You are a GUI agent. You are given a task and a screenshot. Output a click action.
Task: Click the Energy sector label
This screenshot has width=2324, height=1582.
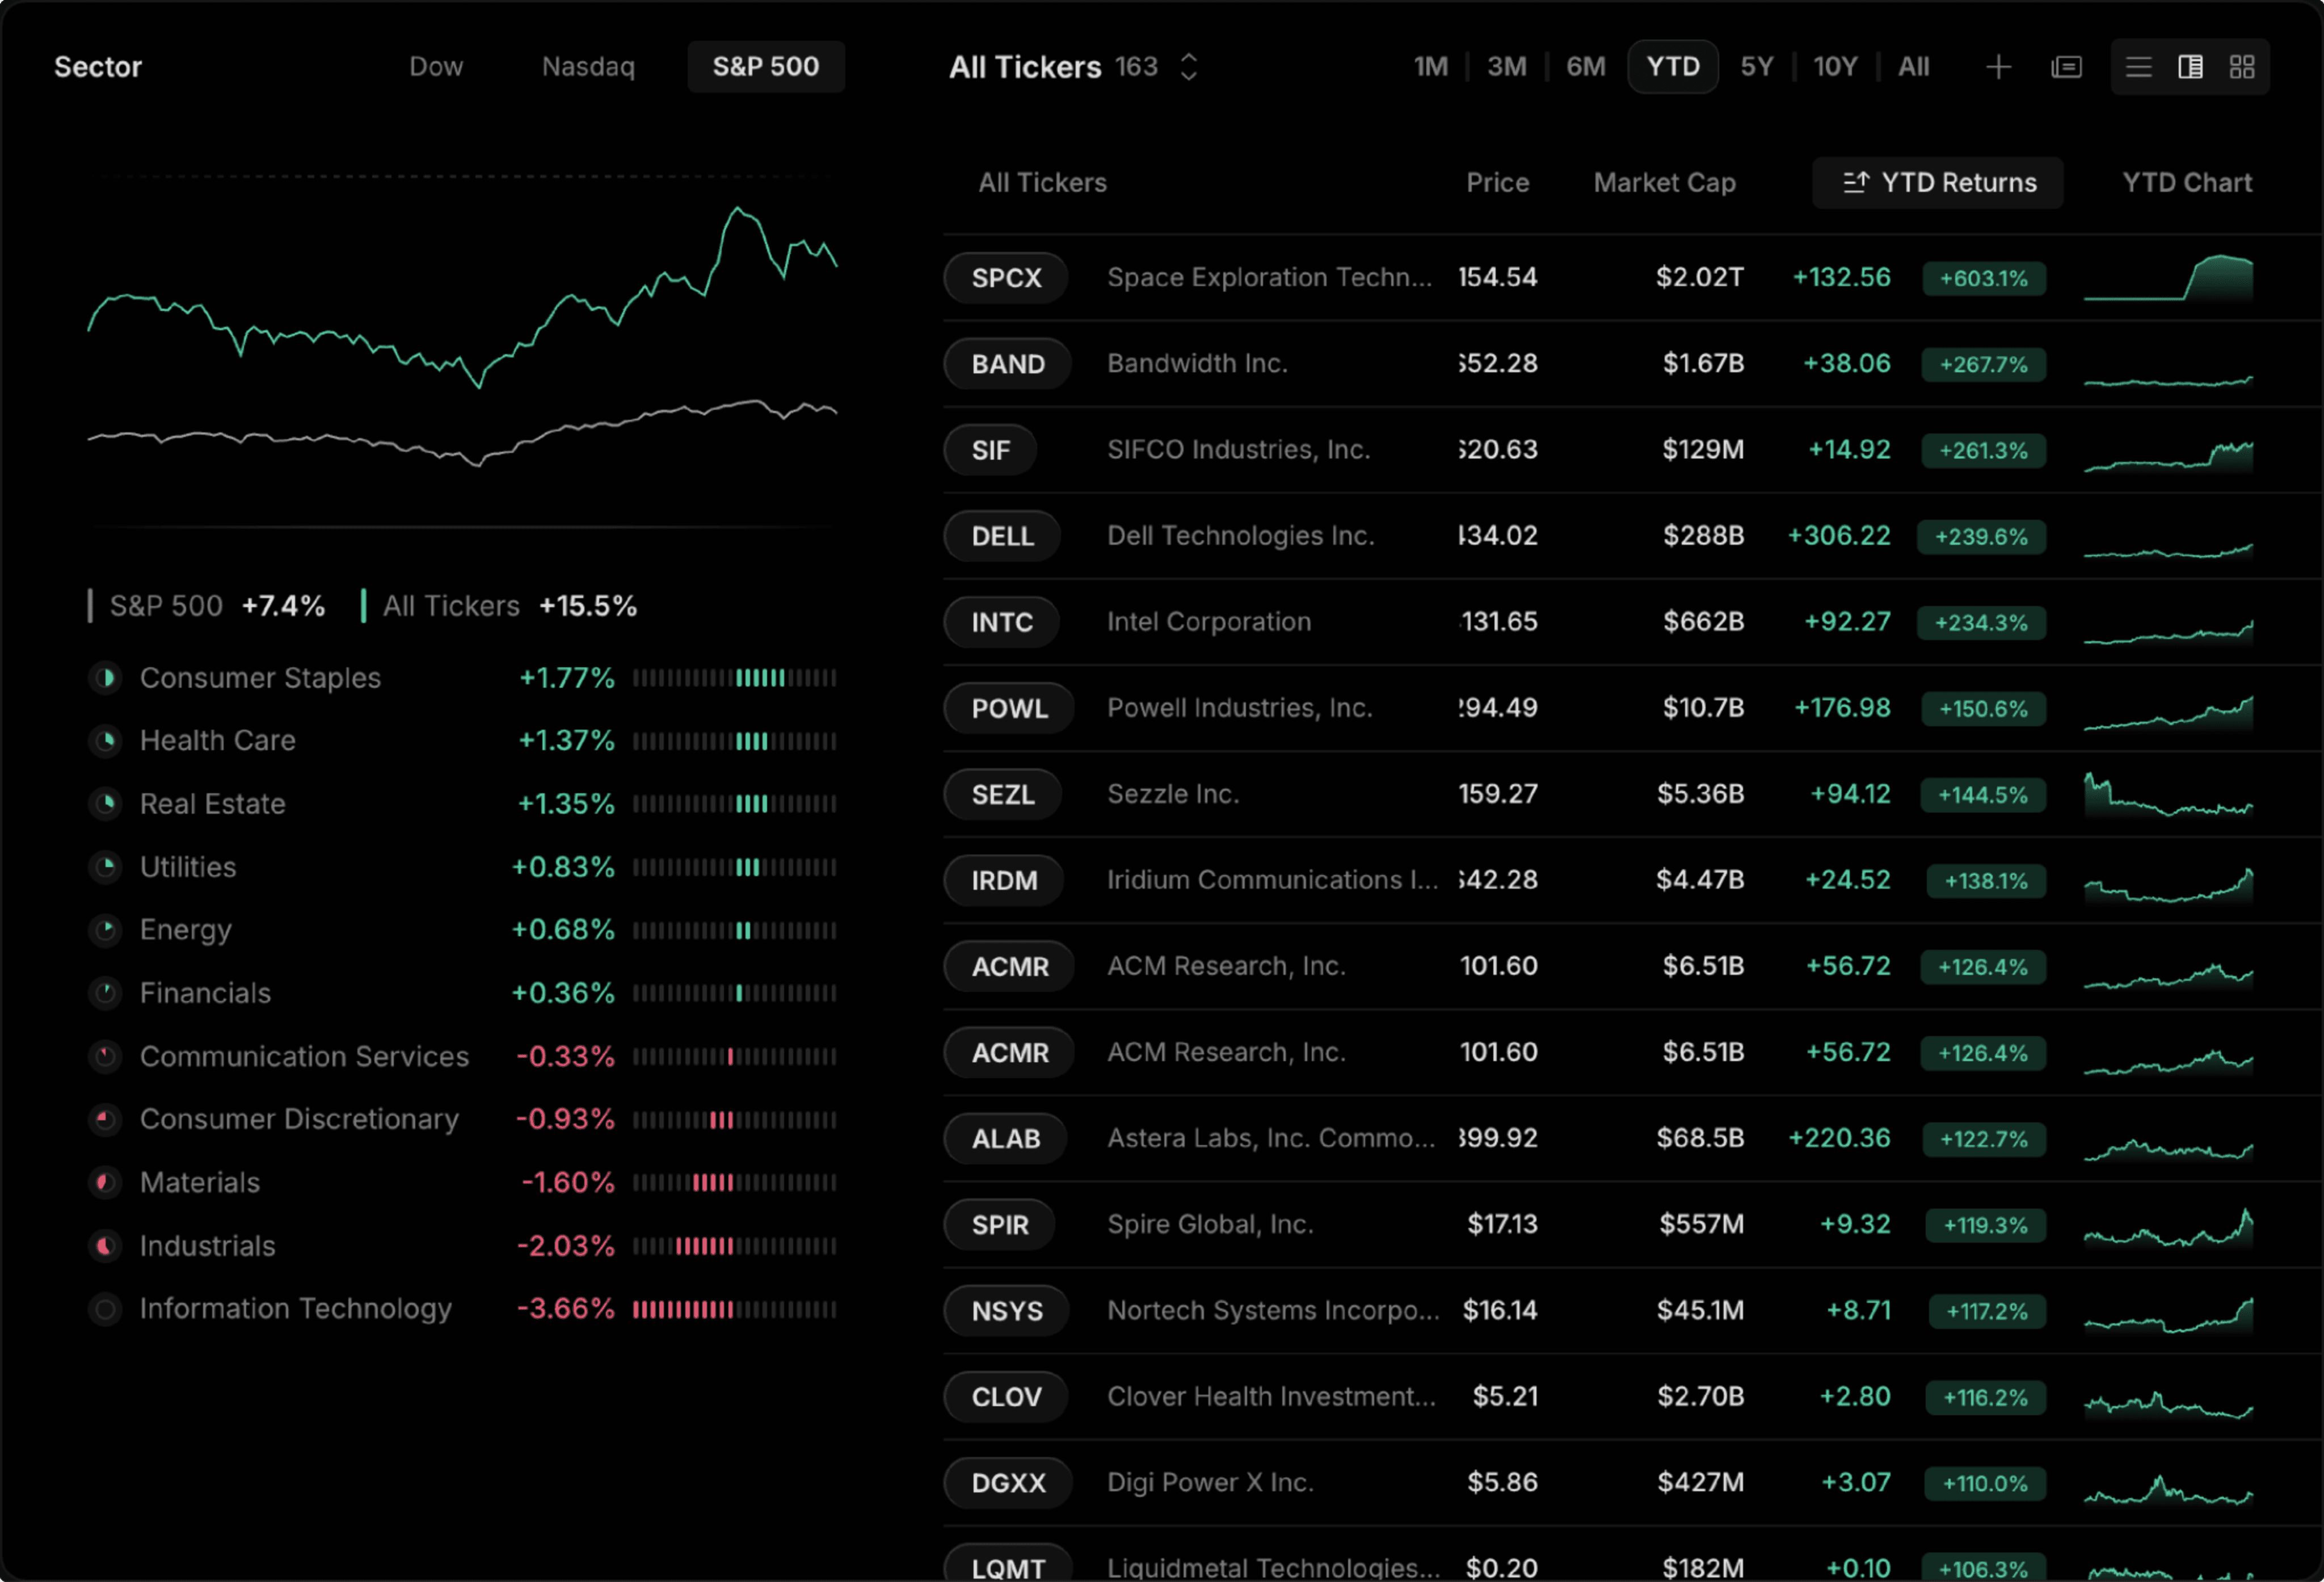pos(186,930)
